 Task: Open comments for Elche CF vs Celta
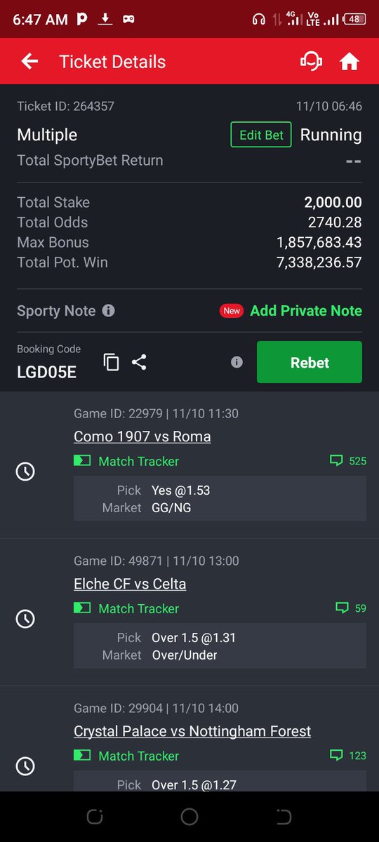point(351,608)
